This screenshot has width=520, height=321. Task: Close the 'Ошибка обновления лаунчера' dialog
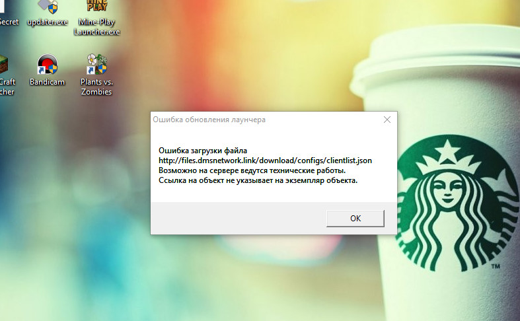[387, 120]
